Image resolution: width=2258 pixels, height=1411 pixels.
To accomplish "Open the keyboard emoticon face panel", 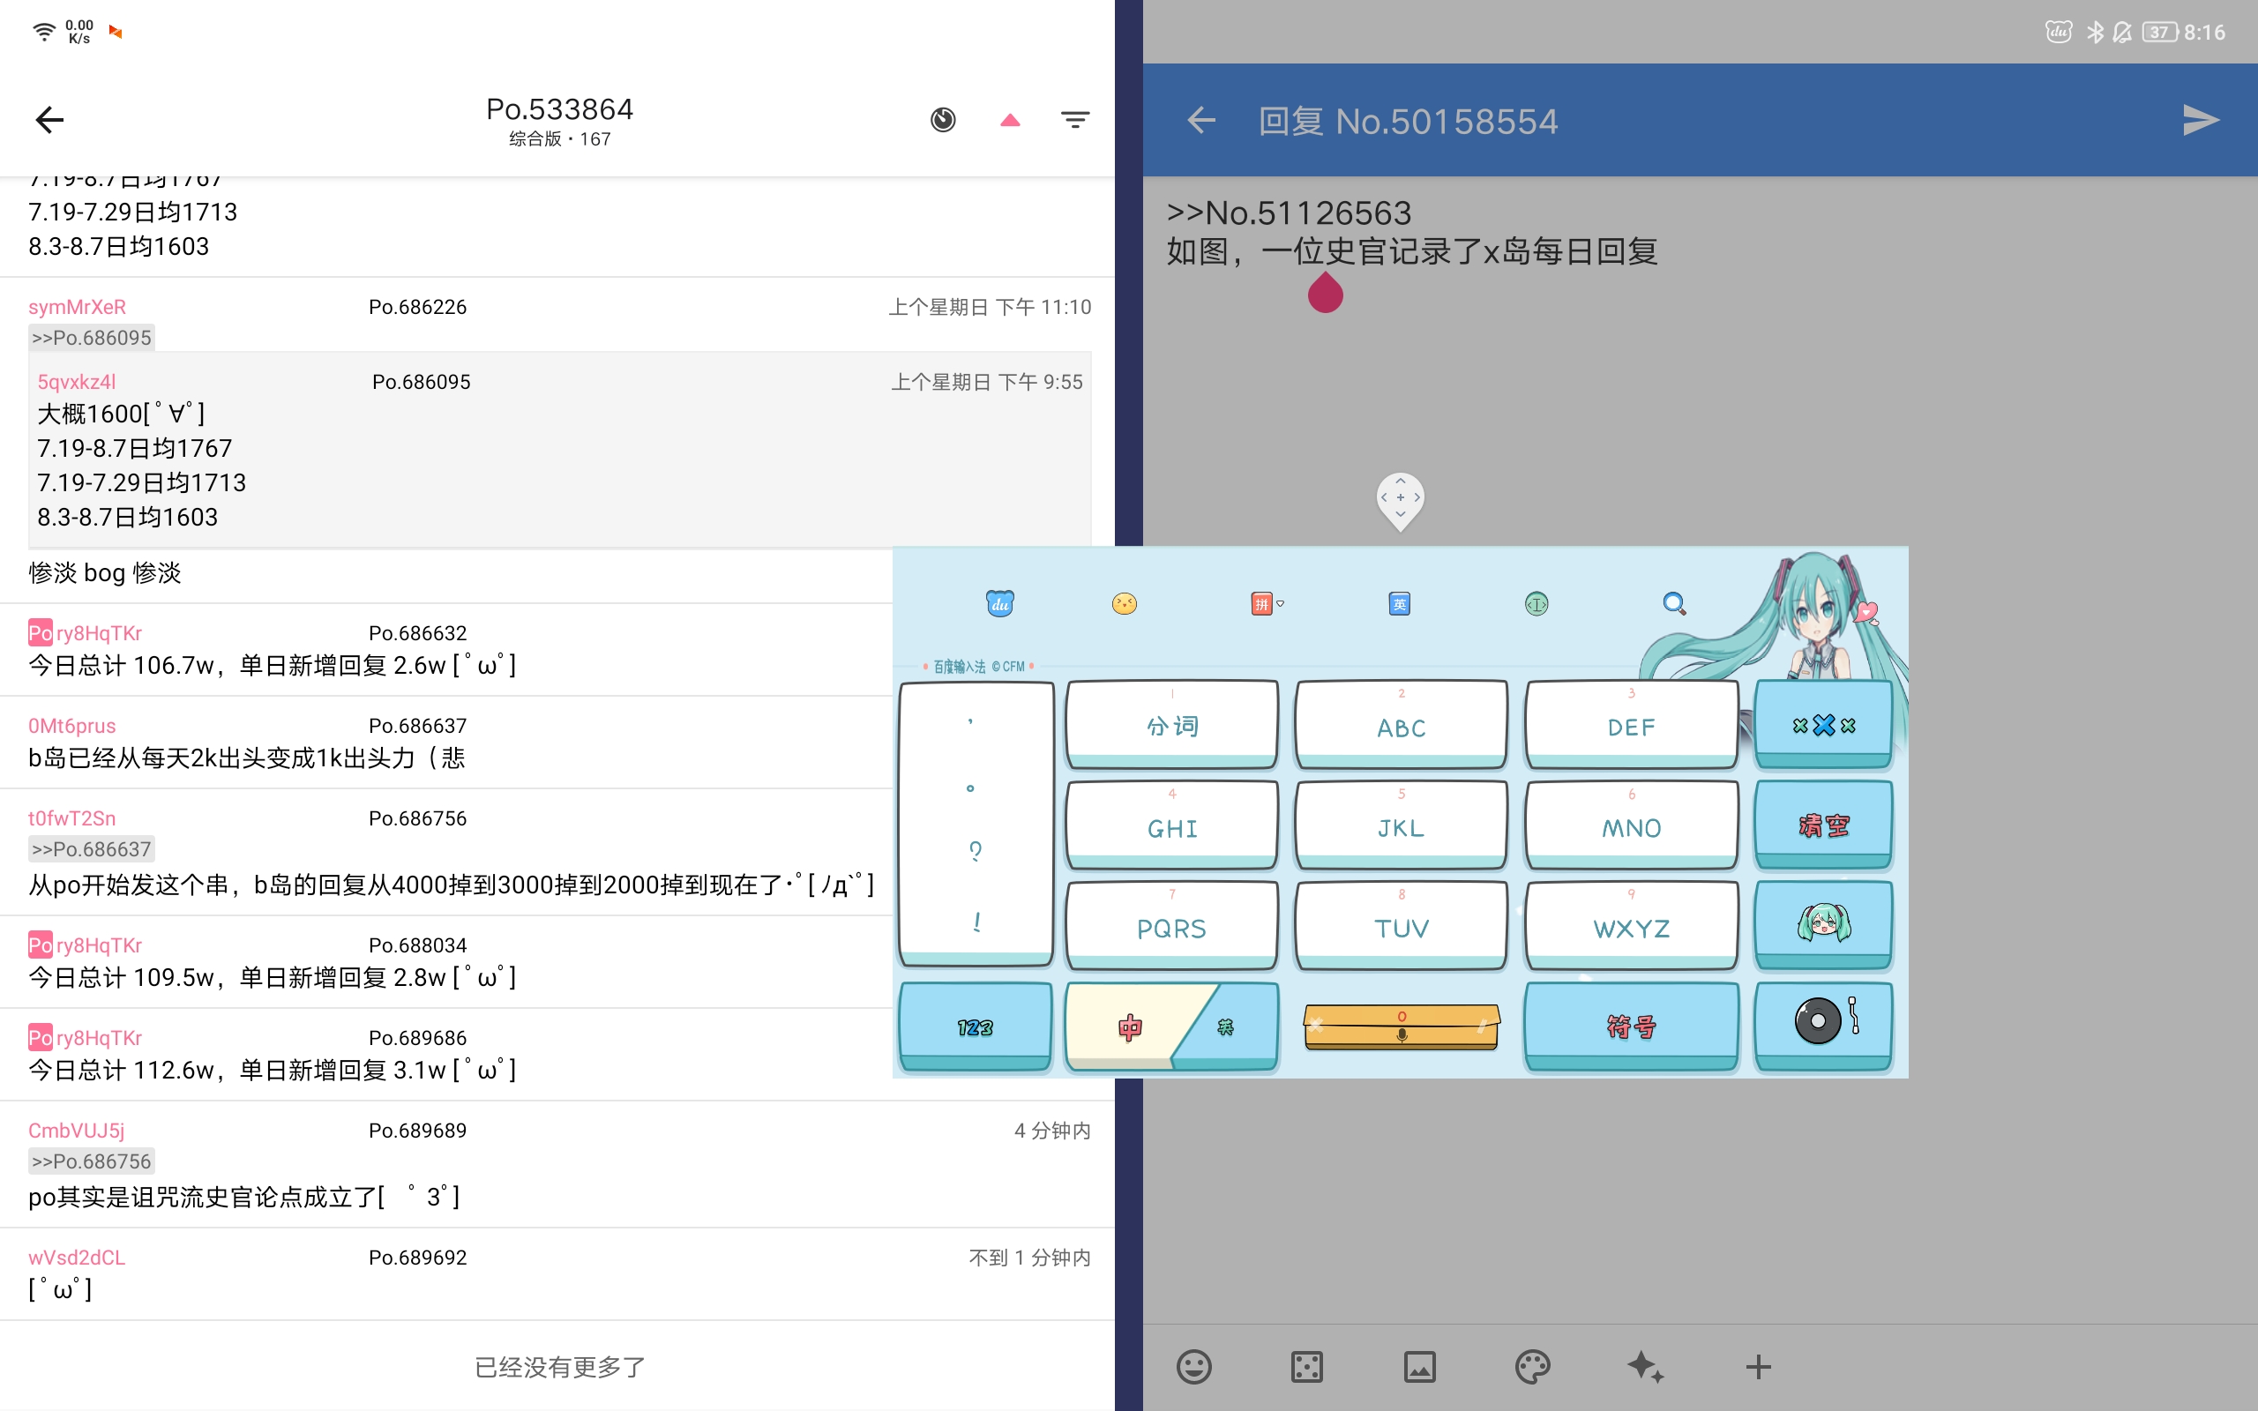I will click(x=1125, y=604).
